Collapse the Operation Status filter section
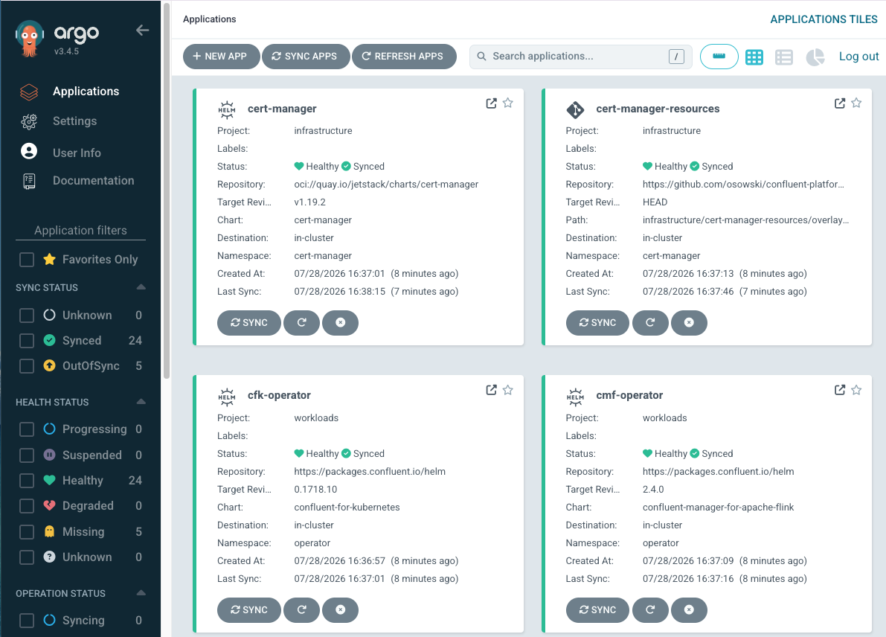886x637 pixels. point(141,593)
